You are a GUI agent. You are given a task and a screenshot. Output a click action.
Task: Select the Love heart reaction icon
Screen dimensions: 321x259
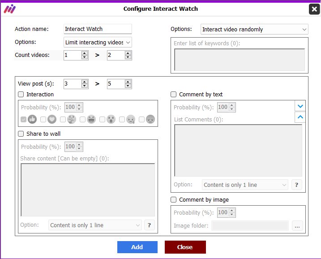pyautogui.click(x=52, y=119)
